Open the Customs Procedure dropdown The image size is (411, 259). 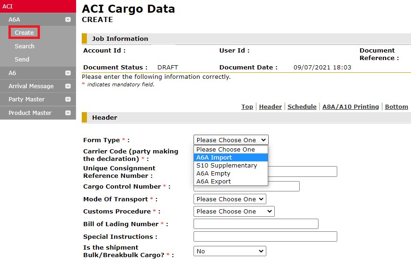233,212
